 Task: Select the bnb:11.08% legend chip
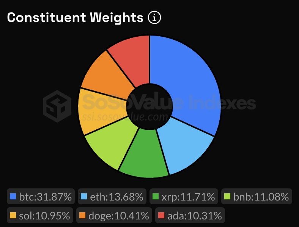[x=257, y=196]
